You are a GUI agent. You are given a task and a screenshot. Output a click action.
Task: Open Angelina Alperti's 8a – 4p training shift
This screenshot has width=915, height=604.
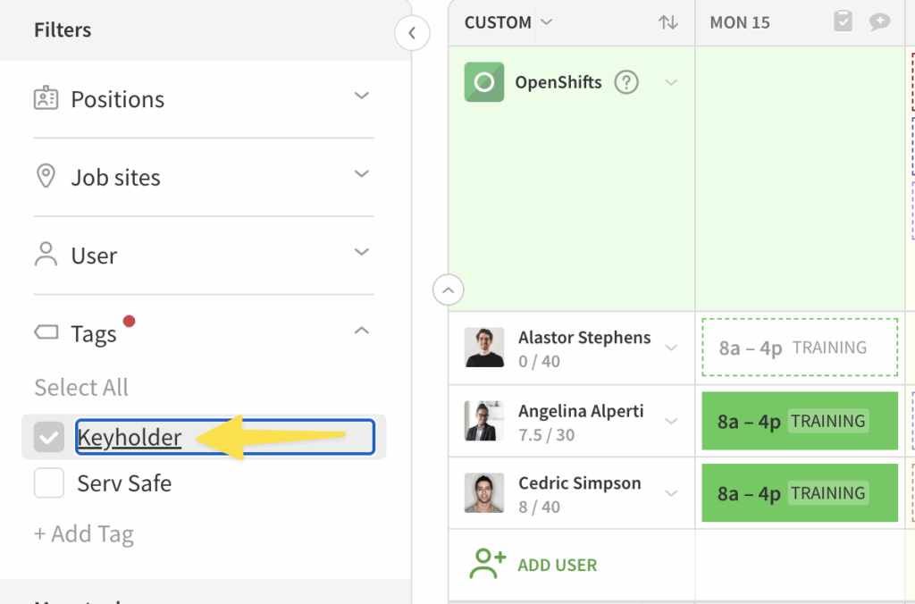tap(799, 421)
